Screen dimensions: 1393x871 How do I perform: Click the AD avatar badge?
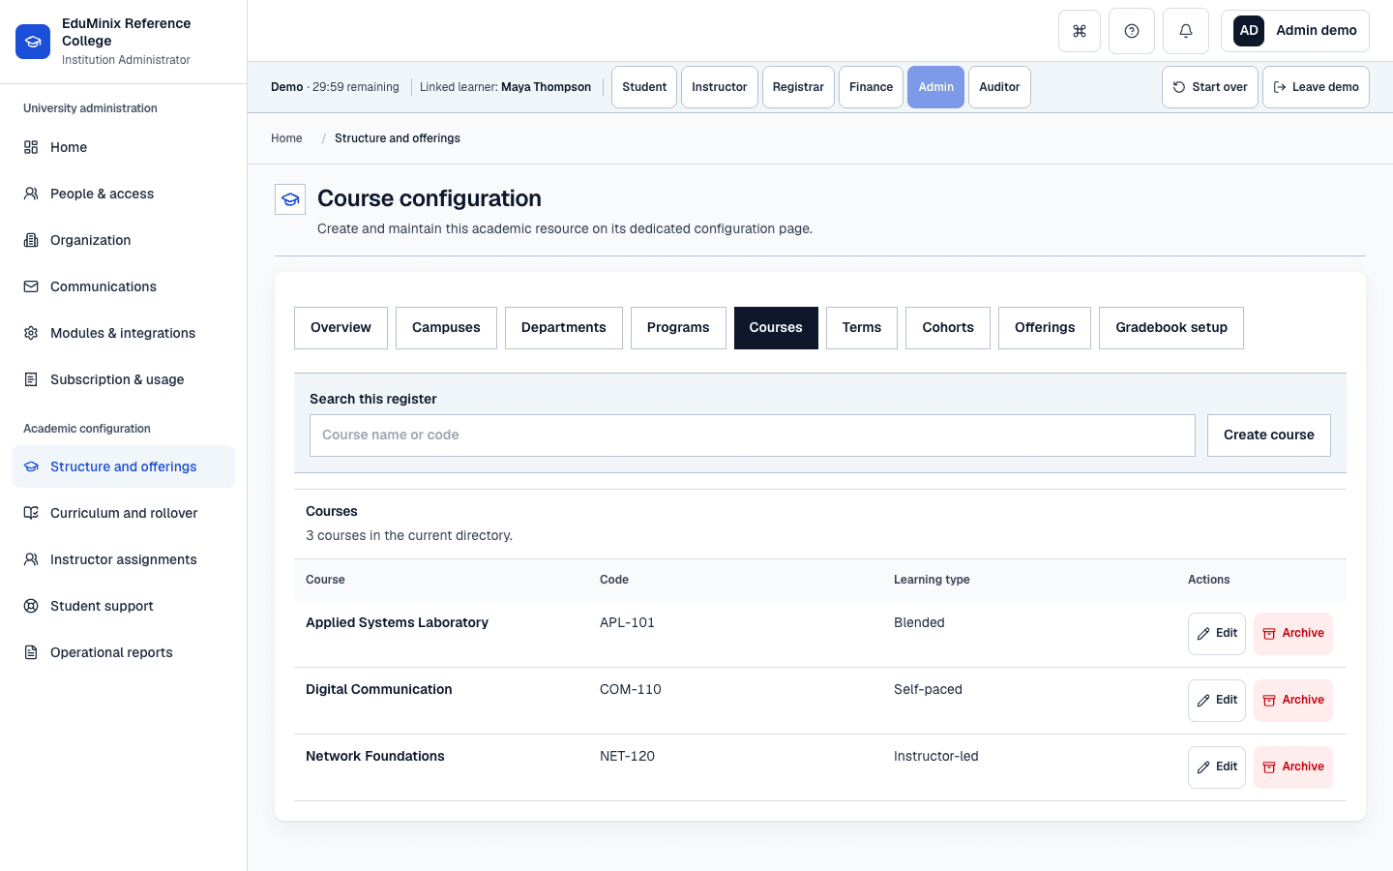(x=1249, y=31)
